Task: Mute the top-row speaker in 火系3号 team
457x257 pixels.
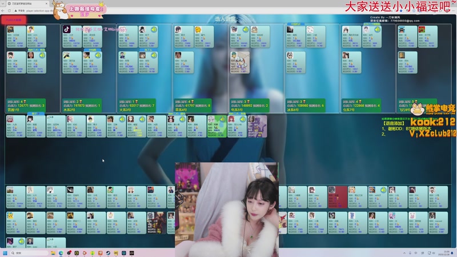Action: coord(154,30)
